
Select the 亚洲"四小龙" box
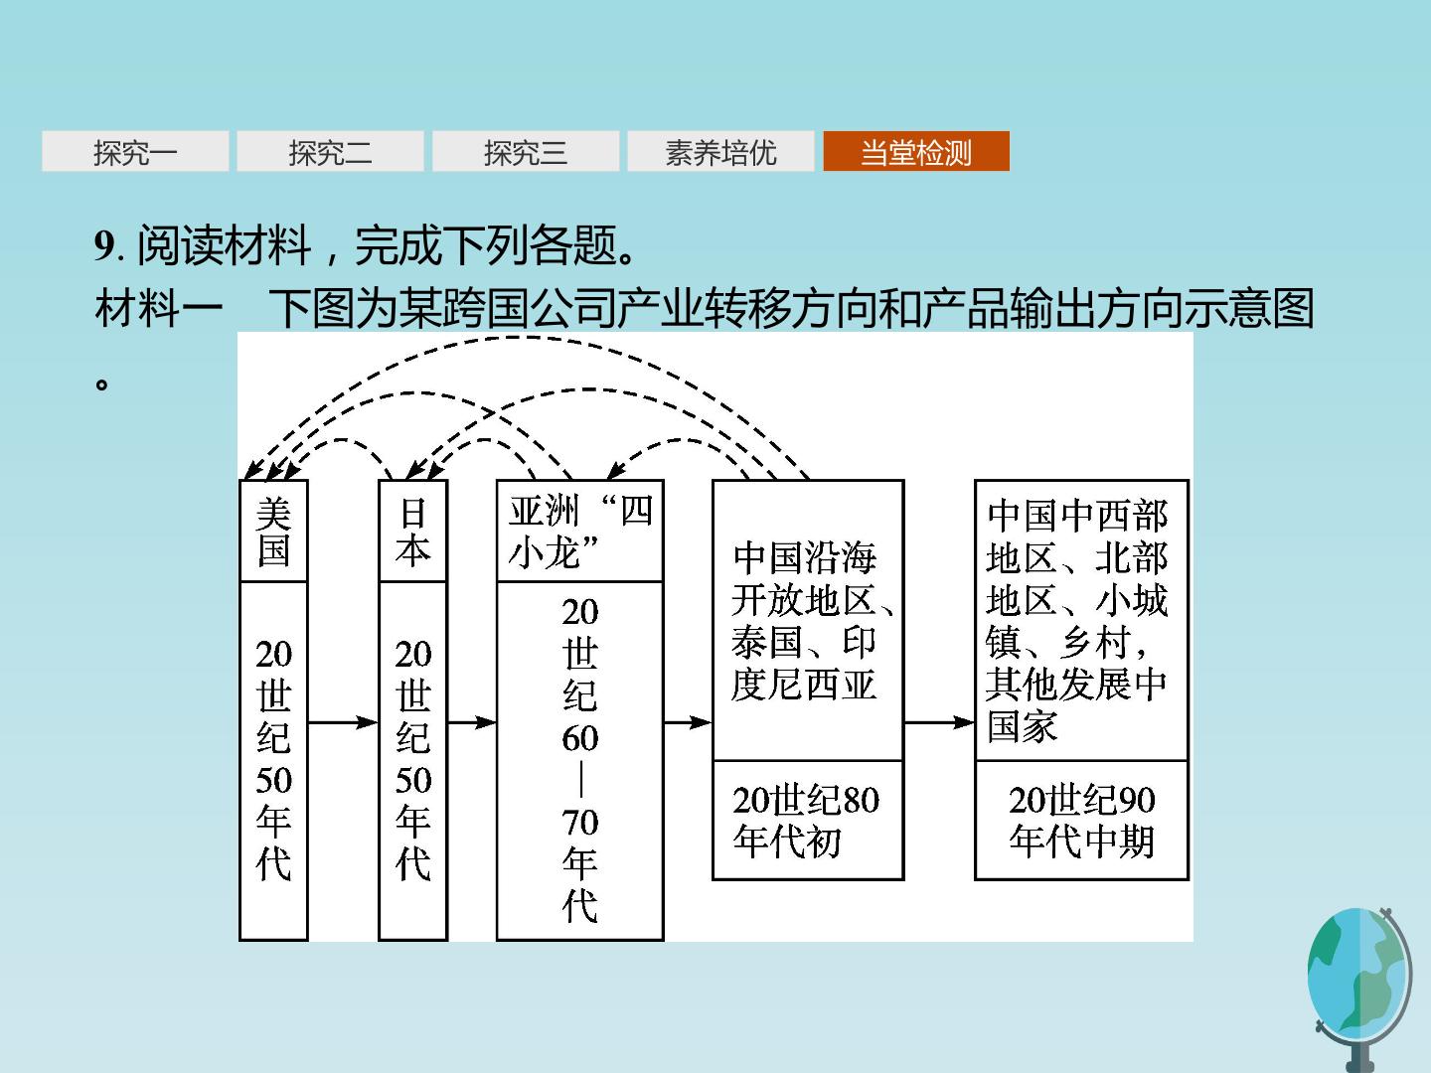tap(579, 532)
